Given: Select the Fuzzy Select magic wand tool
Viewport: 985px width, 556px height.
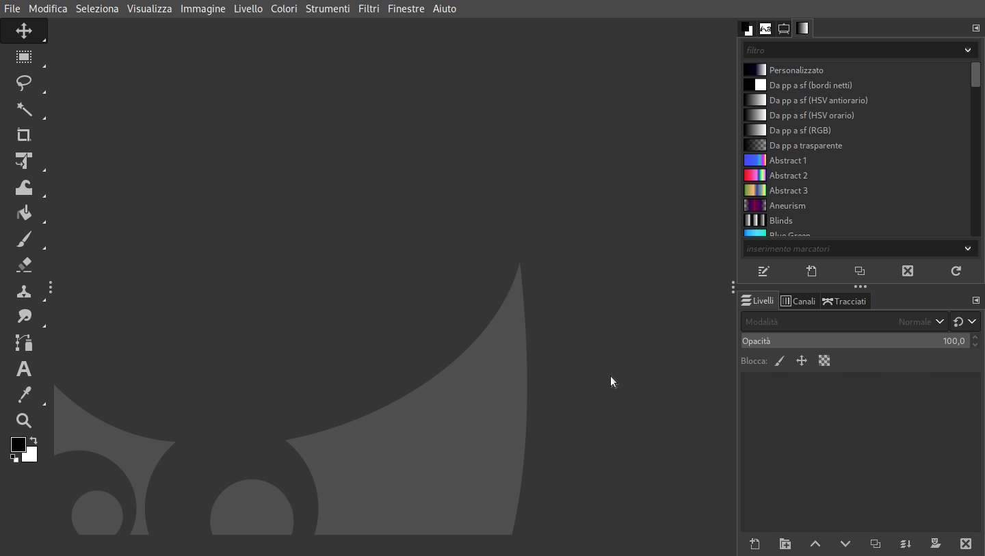Looking at the screenshot, I should pyautogui.click(x=24, y=109).
